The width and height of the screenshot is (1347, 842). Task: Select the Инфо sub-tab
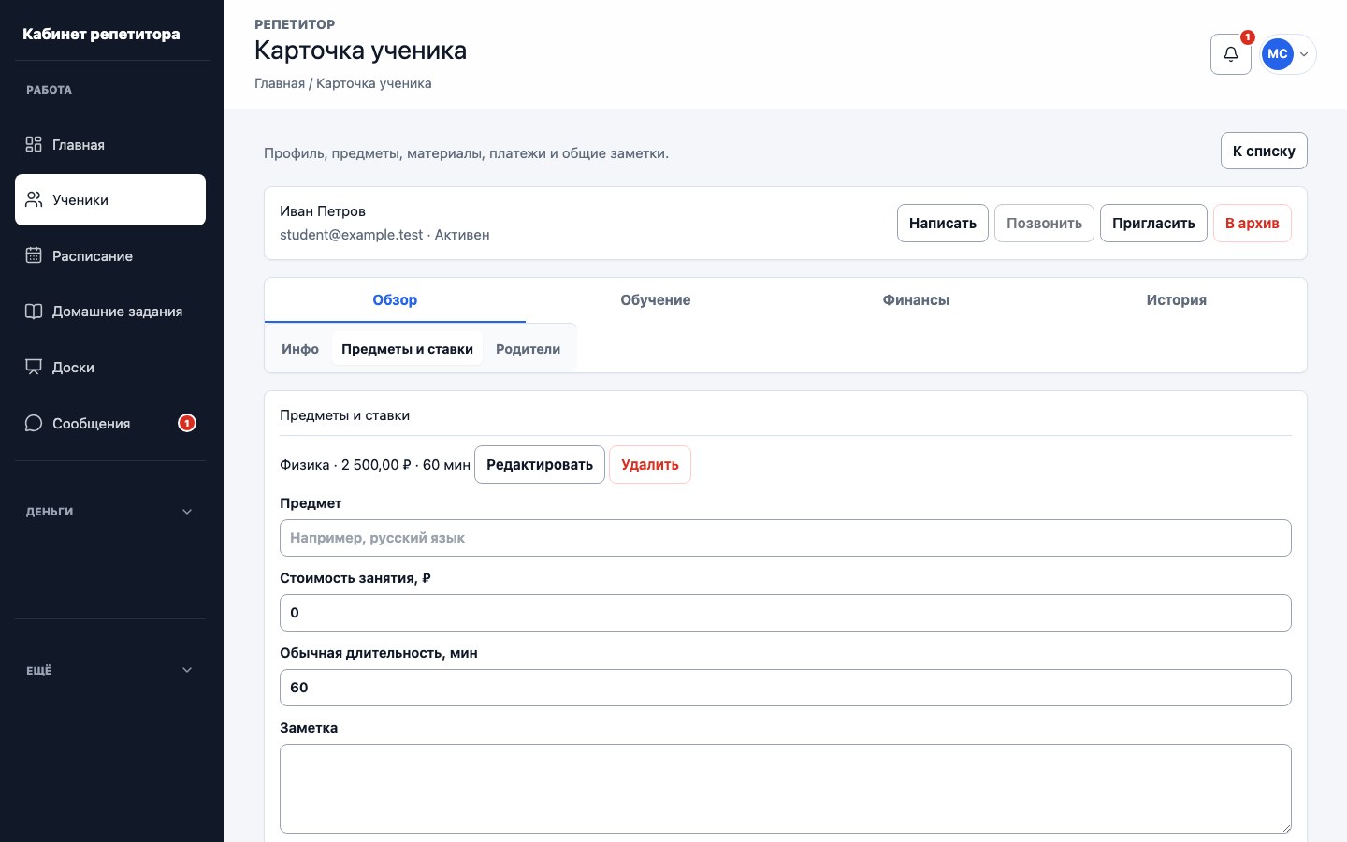300,349
